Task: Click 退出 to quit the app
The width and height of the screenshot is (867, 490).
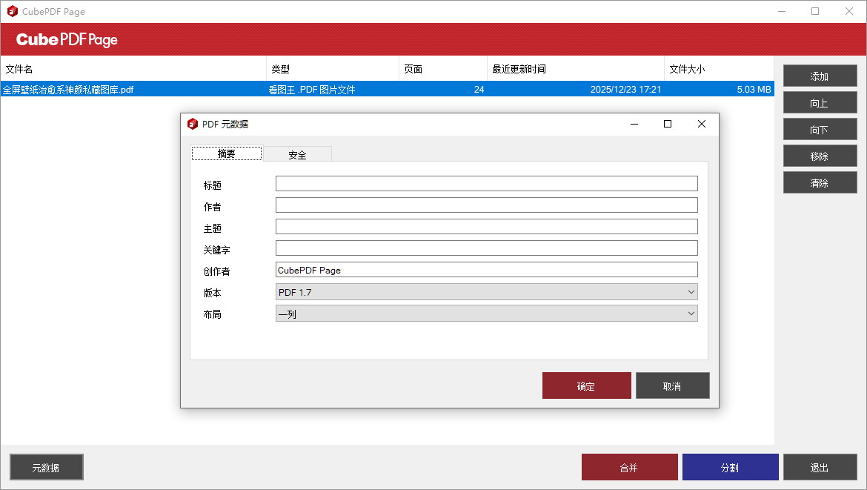Action: [820, 467]
